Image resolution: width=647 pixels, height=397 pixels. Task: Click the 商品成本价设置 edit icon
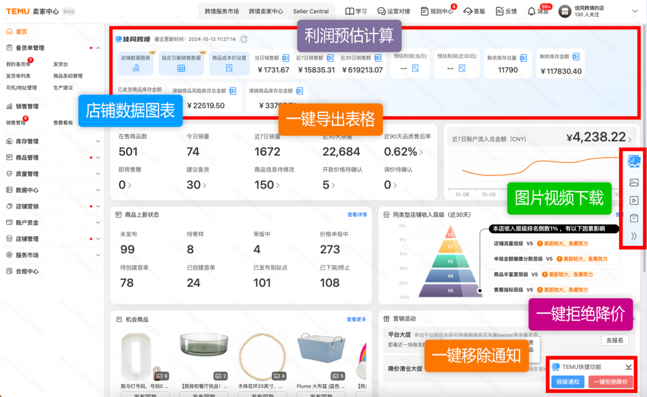click(x=229, y=68)
